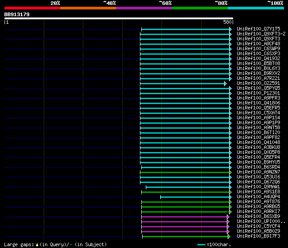Click the UniRef100_A9RBG5 label
Screen dimensions: 288x248
point(258,207)
